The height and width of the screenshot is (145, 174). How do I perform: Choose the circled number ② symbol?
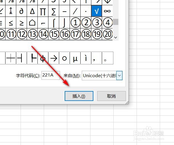click(x=86, y=23)
